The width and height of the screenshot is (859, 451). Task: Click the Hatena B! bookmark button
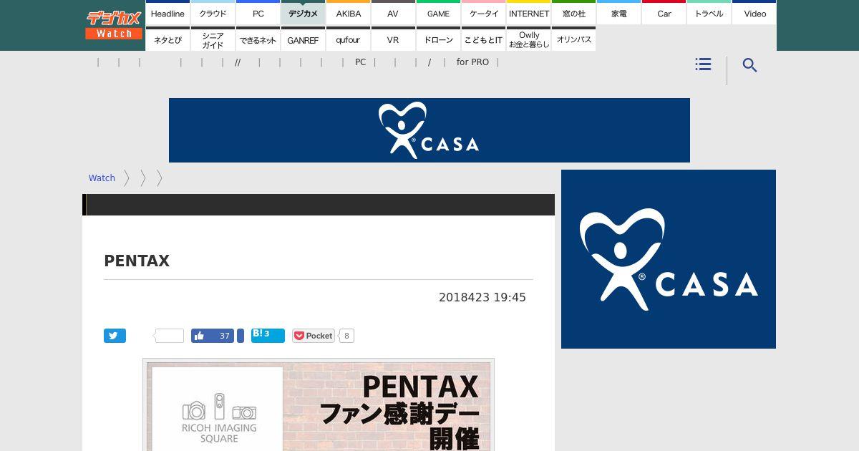click(268, 336)
